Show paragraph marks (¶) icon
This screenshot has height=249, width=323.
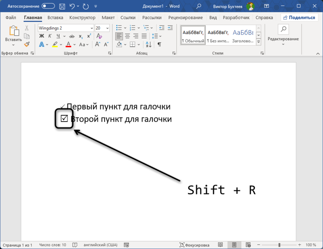tap(159, 45)
